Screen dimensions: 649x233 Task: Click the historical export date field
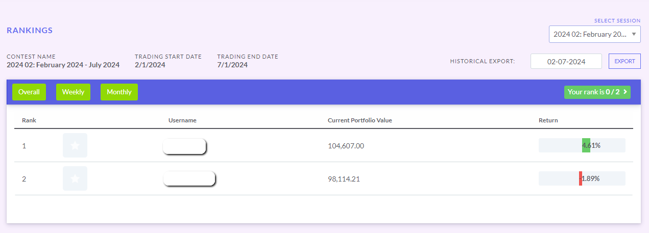click(x=566, y=61)
